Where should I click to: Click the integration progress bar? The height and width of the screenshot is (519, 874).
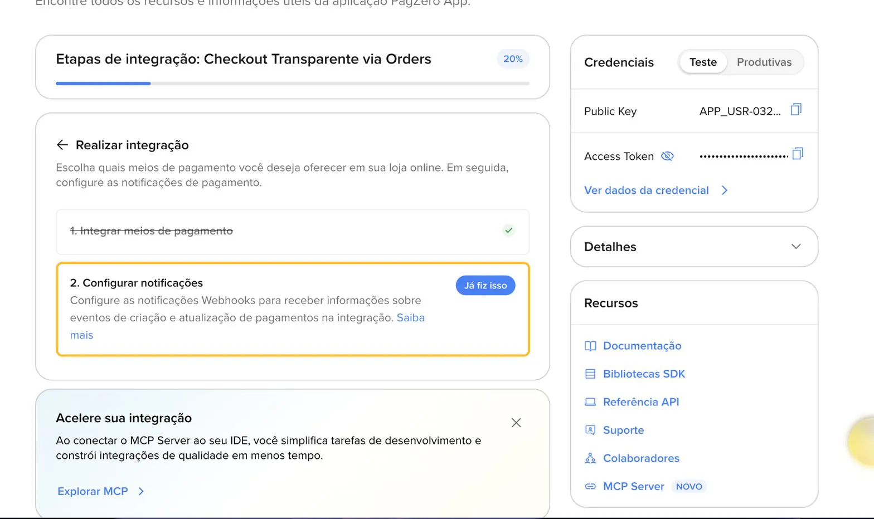[293, 84]
